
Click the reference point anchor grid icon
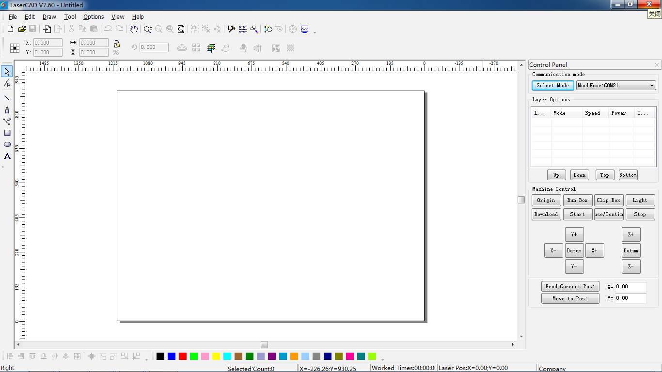tap(15, 48)
